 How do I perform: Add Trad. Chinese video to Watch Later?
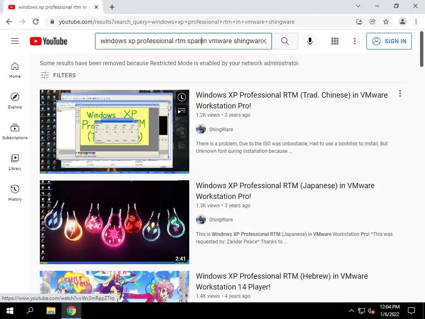[182, 97]
